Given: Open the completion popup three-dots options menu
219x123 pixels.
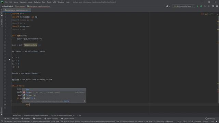Looking at the screenshot, I should [85, 101].
